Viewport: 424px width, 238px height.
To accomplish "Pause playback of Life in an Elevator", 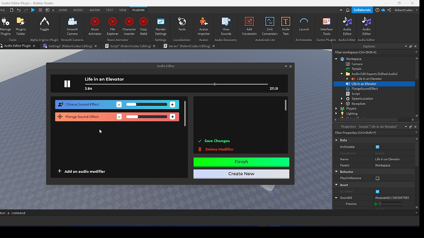I will pos(67,84).
